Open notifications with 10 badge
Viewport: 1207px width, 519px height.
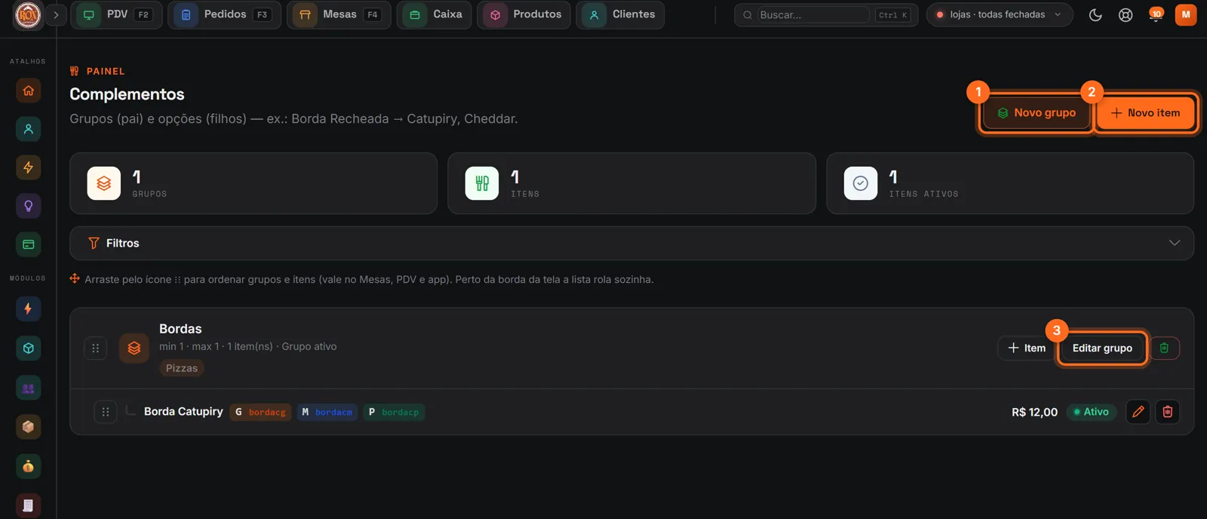pyautogui.click(x=1155, y=14)
